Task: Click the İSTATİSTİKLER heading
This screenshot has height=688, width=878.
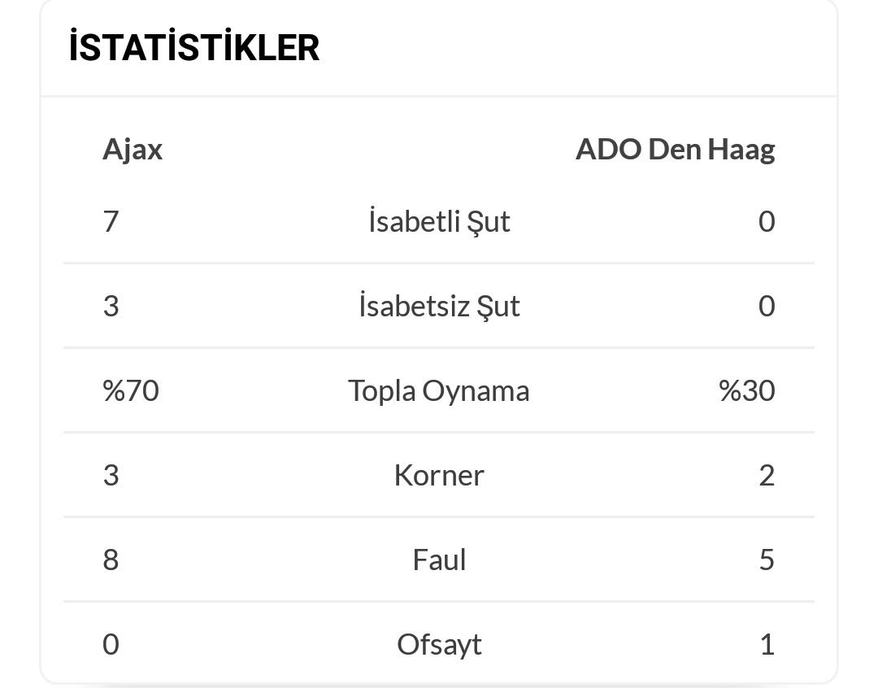Action: pos(193,48)
